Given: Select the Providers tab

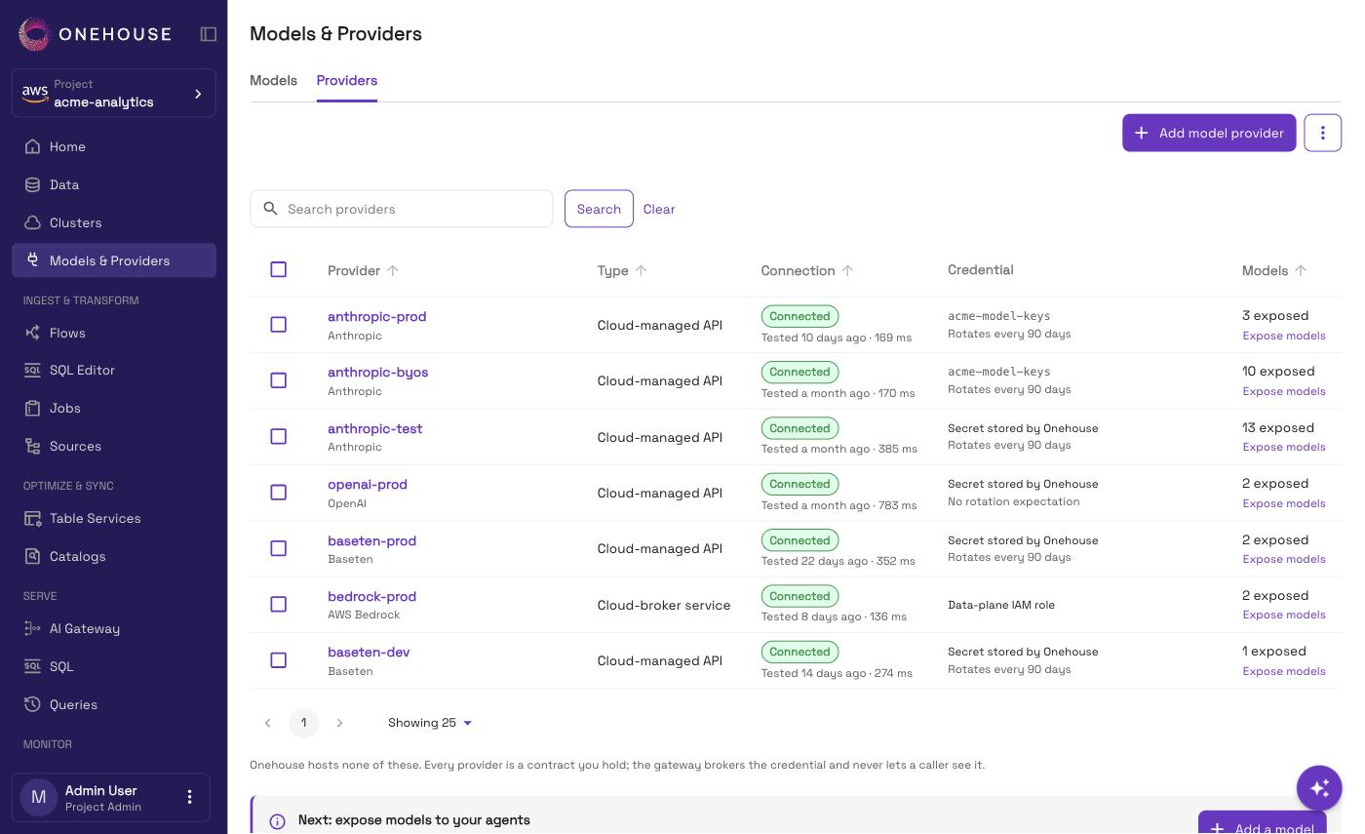Looking at the screenshot, I should [x=347, y=80].
